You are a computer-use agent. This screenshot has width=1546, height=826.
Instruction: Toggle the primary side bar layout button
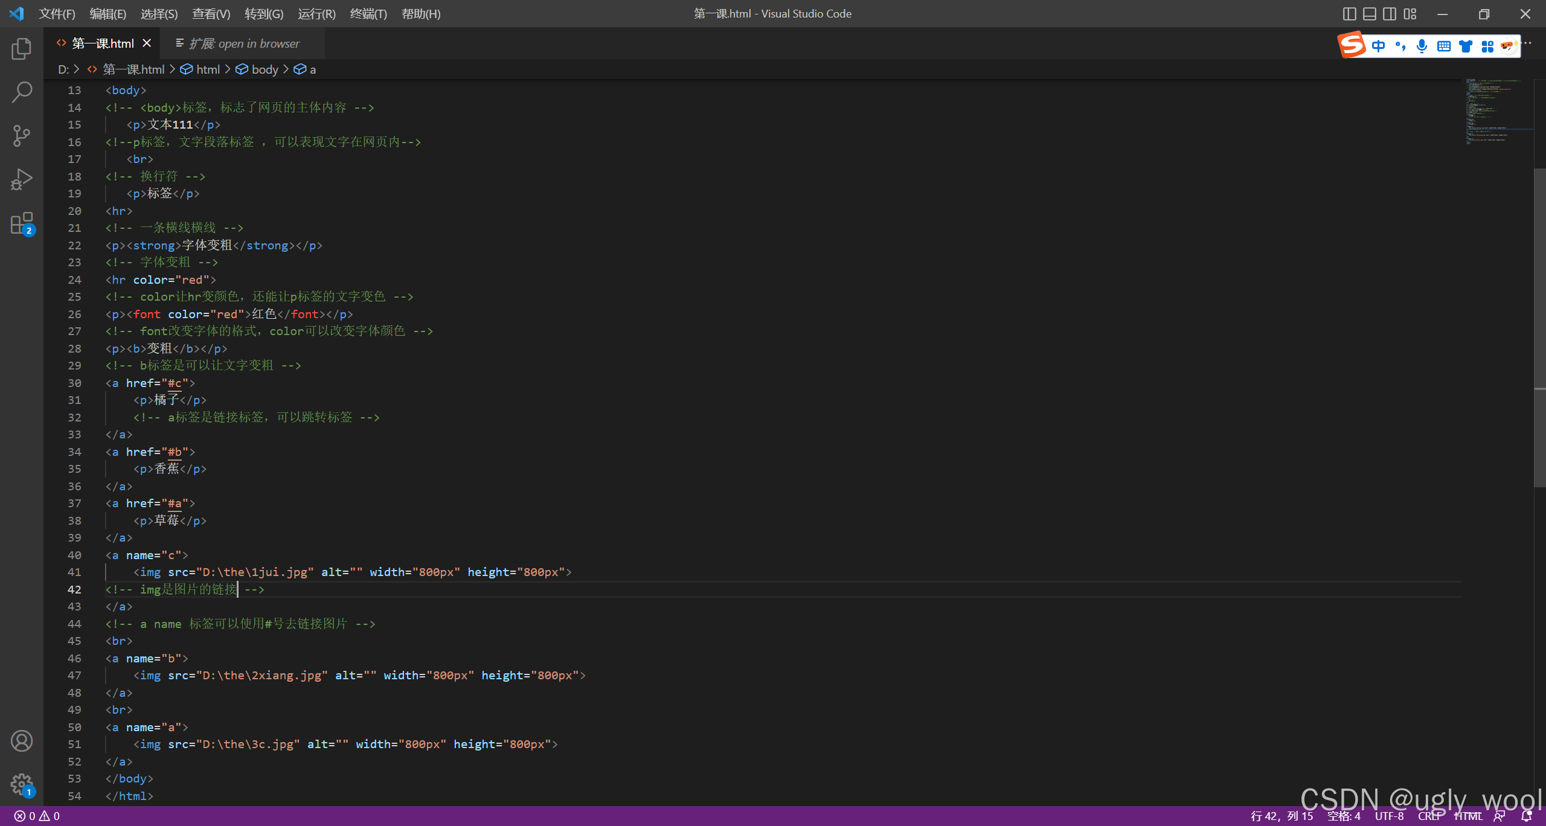(x=1349, y=14)
